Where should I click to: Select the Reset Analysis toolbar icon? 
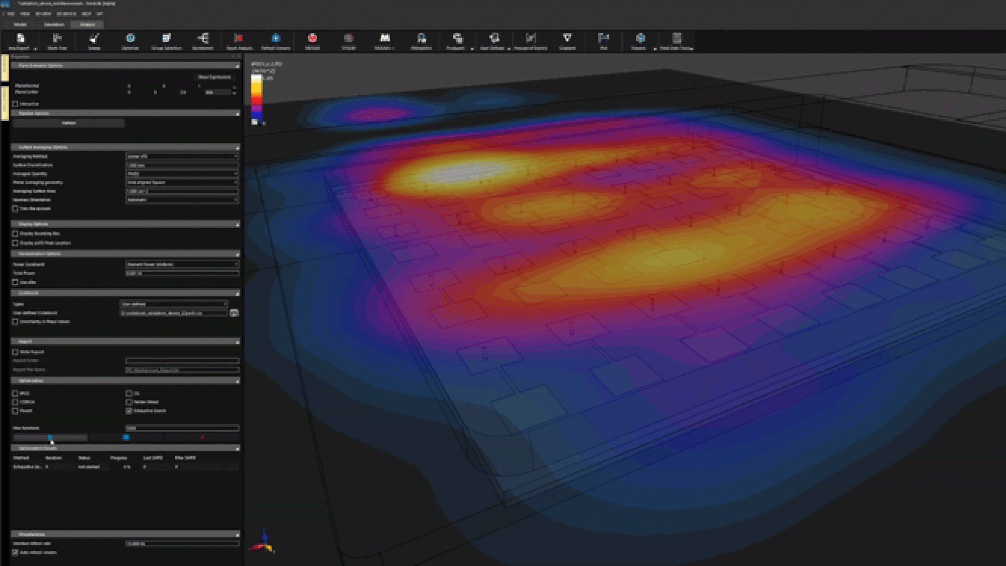point(239,39)
